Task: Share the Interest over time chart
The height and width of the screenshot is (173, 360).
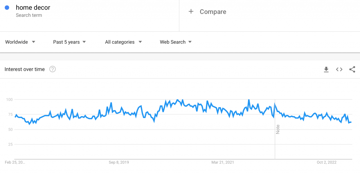Action: (x=352, y=69)
